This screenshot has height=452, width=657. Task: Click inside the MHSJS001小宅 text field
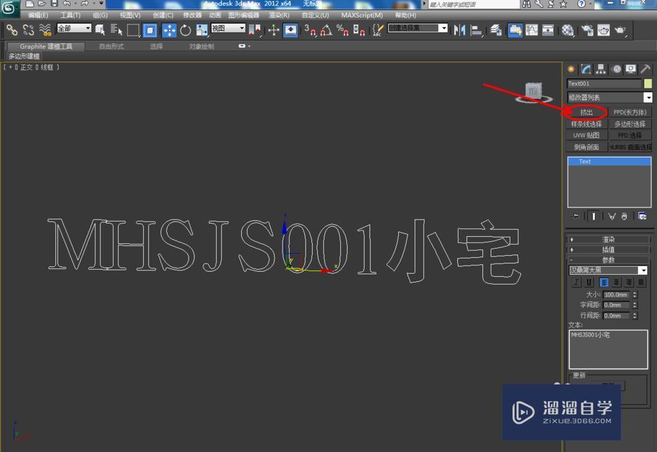pyautogui.click(x=608, y=348)
